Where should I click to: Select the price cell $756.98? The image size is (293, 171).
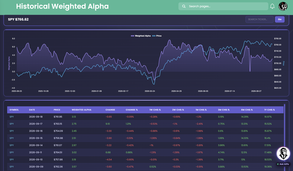58,138
